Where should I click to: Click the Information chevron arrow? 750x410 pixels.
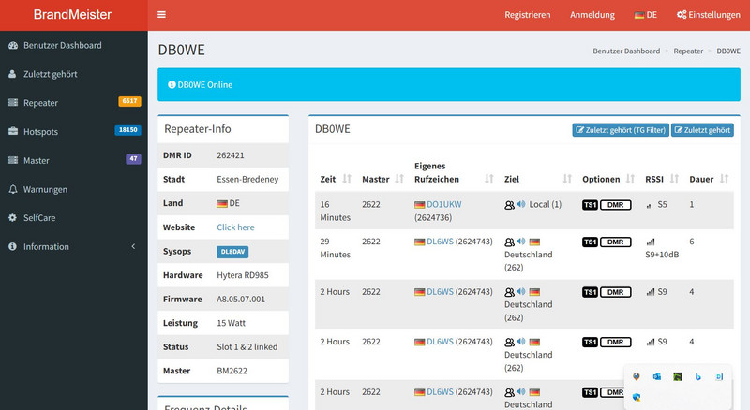[x=133, y=246]
